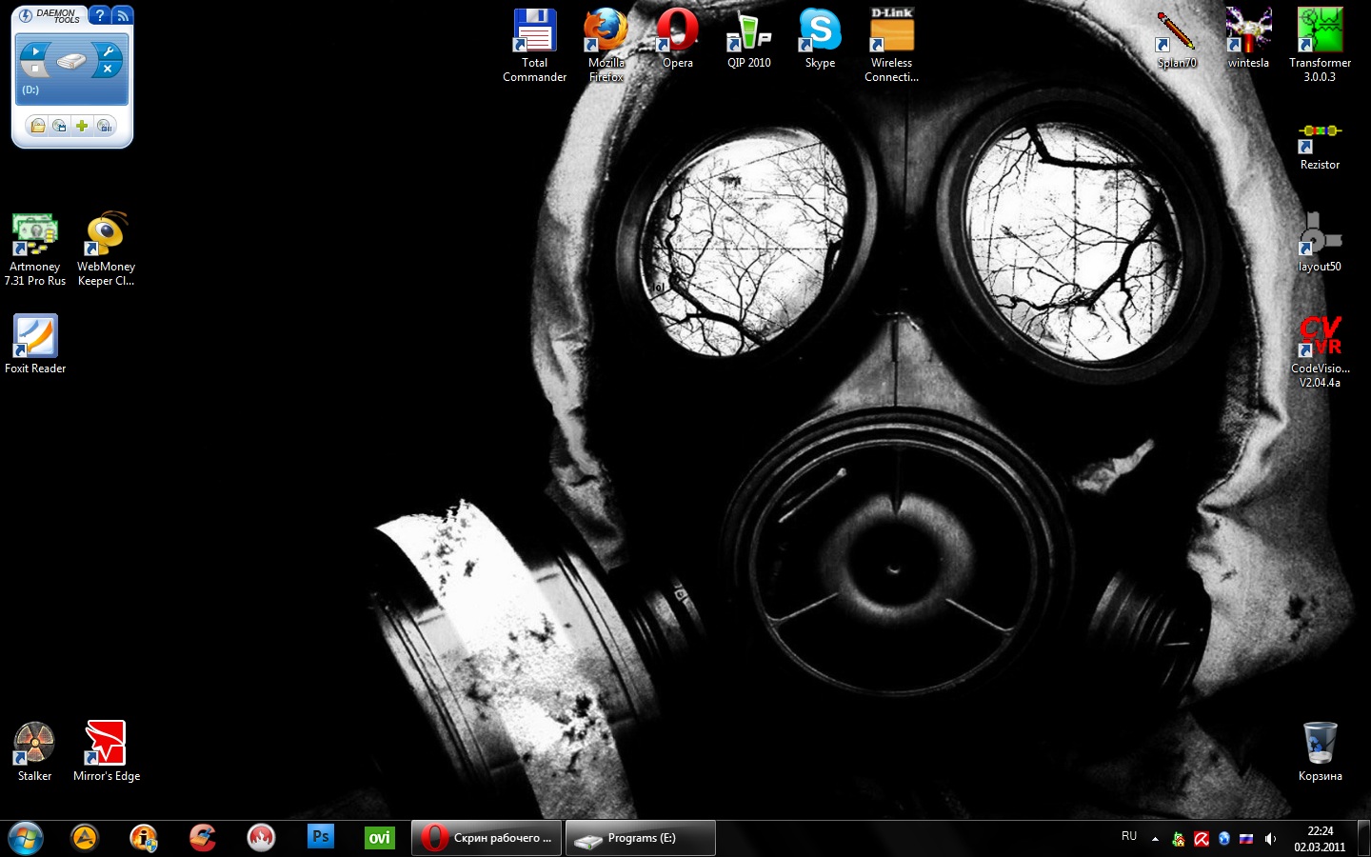1371x857 pixels.
Task: Click the Daemon Tools gadget unmount (stop) button
Action: point(35,69)
